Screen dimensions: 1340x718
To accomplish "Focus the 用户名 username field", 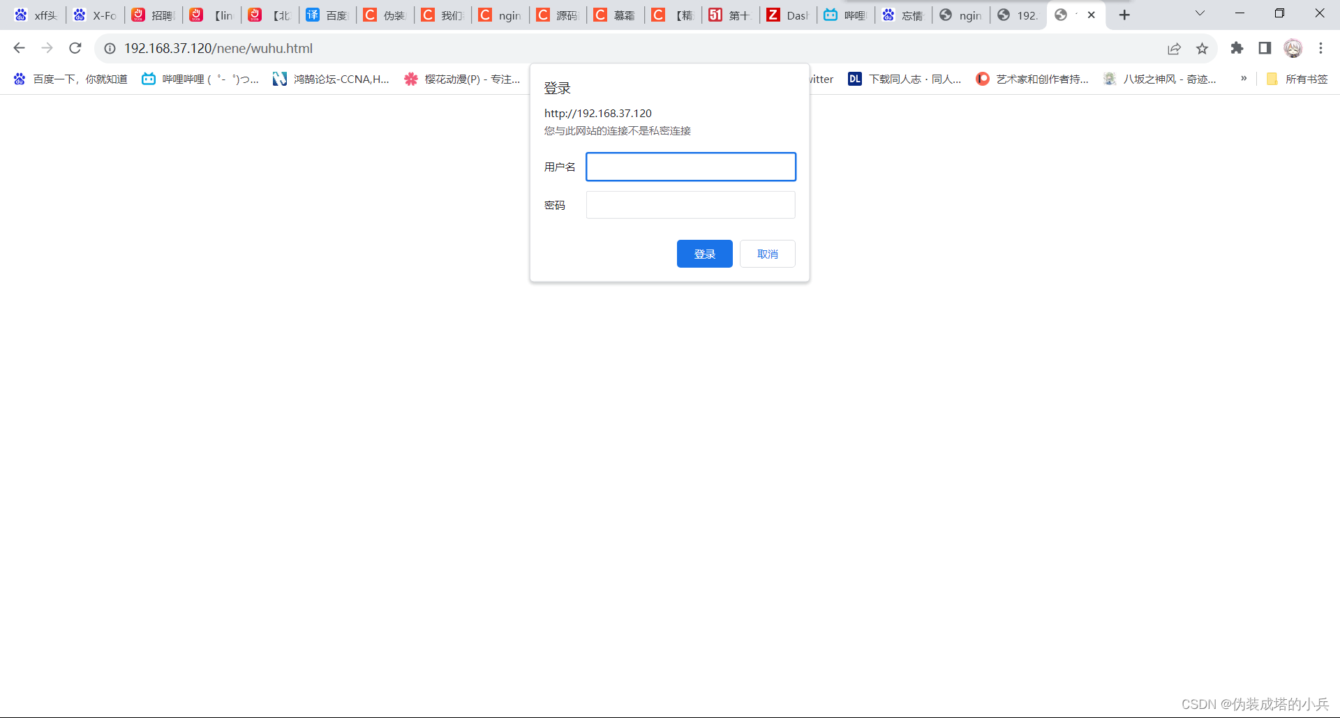I will pos(691,167).
